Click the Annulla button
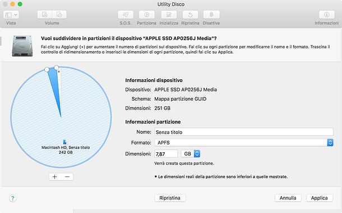The image size is (342, 213). 288,198
